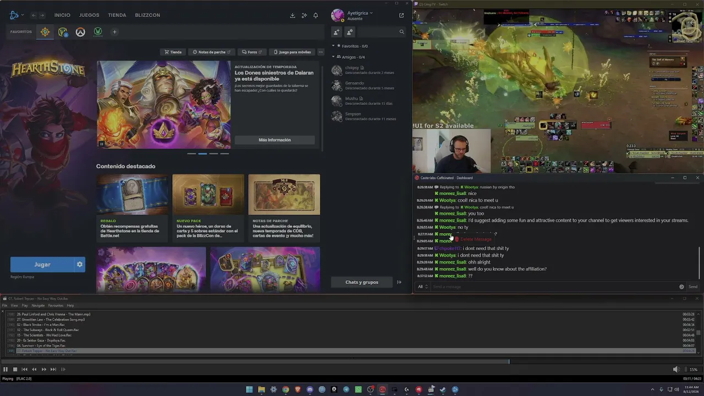
Task: Open Chats y grupos
Action: [x=362, y=282]
